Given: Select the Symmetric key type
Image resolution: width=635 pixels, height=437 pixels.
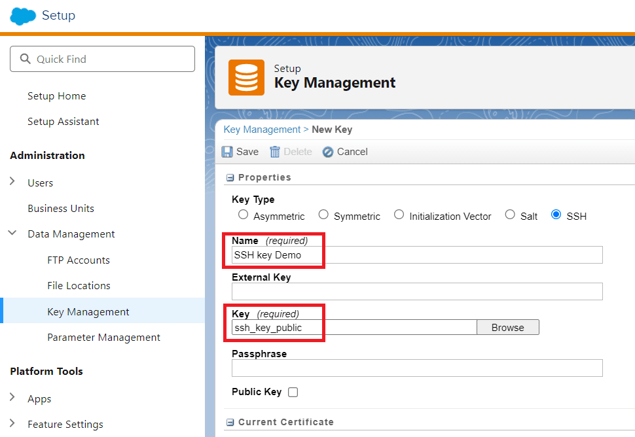Looking at the screenshot, I should pos(323,215).
